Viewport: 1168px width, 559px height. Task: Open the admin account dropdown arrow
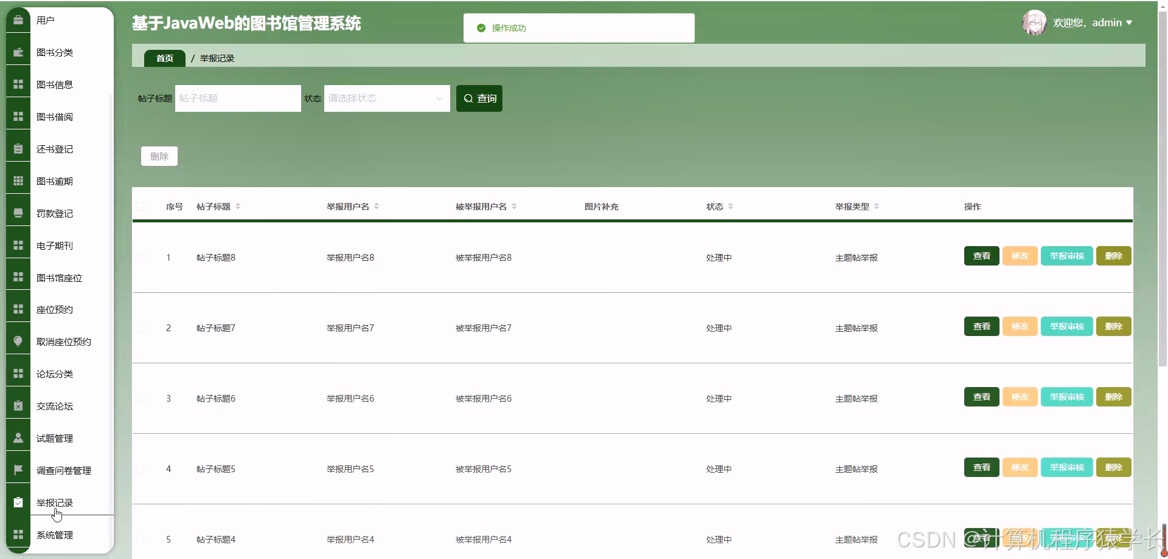click(x=1129, y=22)
